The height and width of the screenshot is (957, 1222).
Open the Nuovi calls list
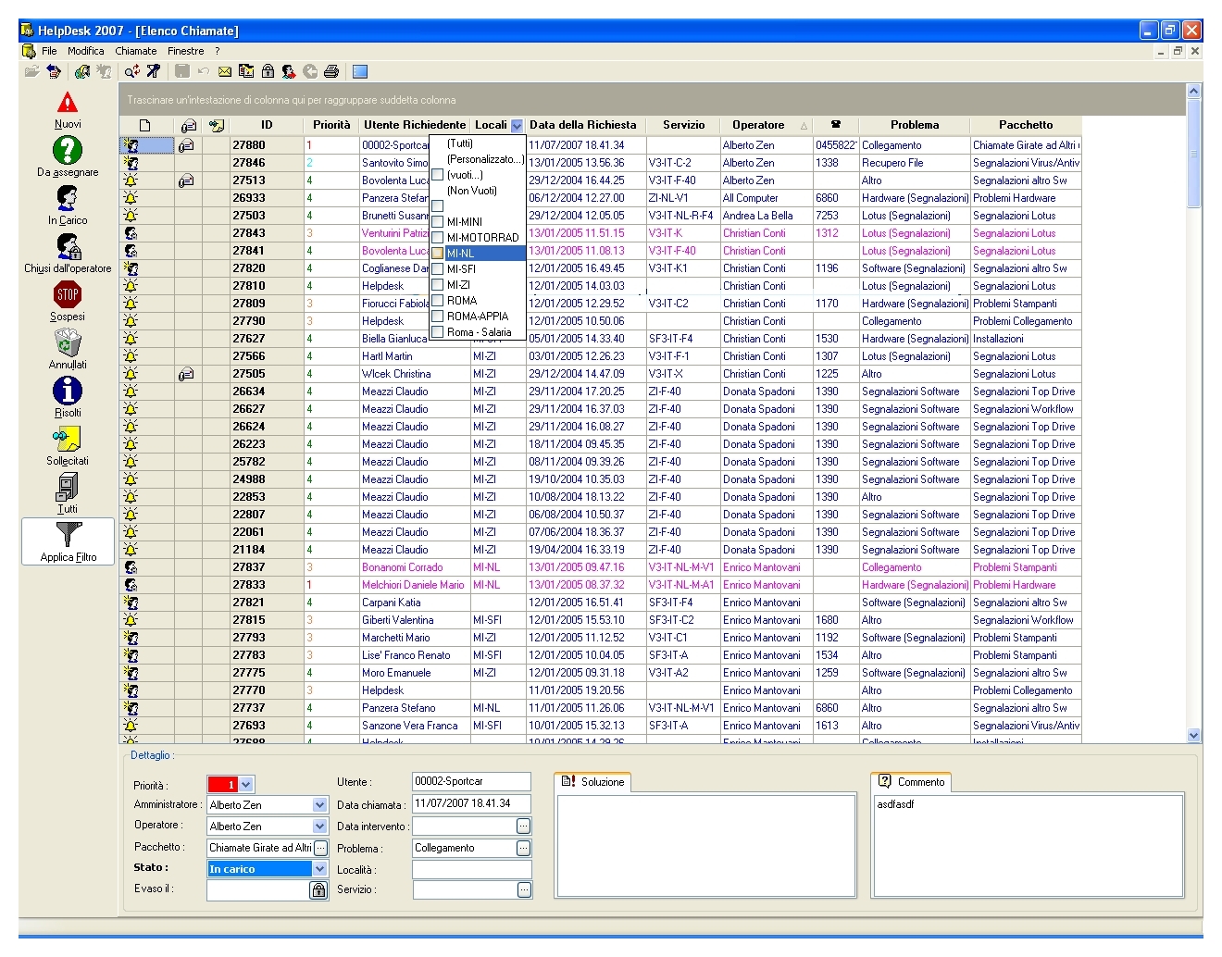[x=68, y=110]
